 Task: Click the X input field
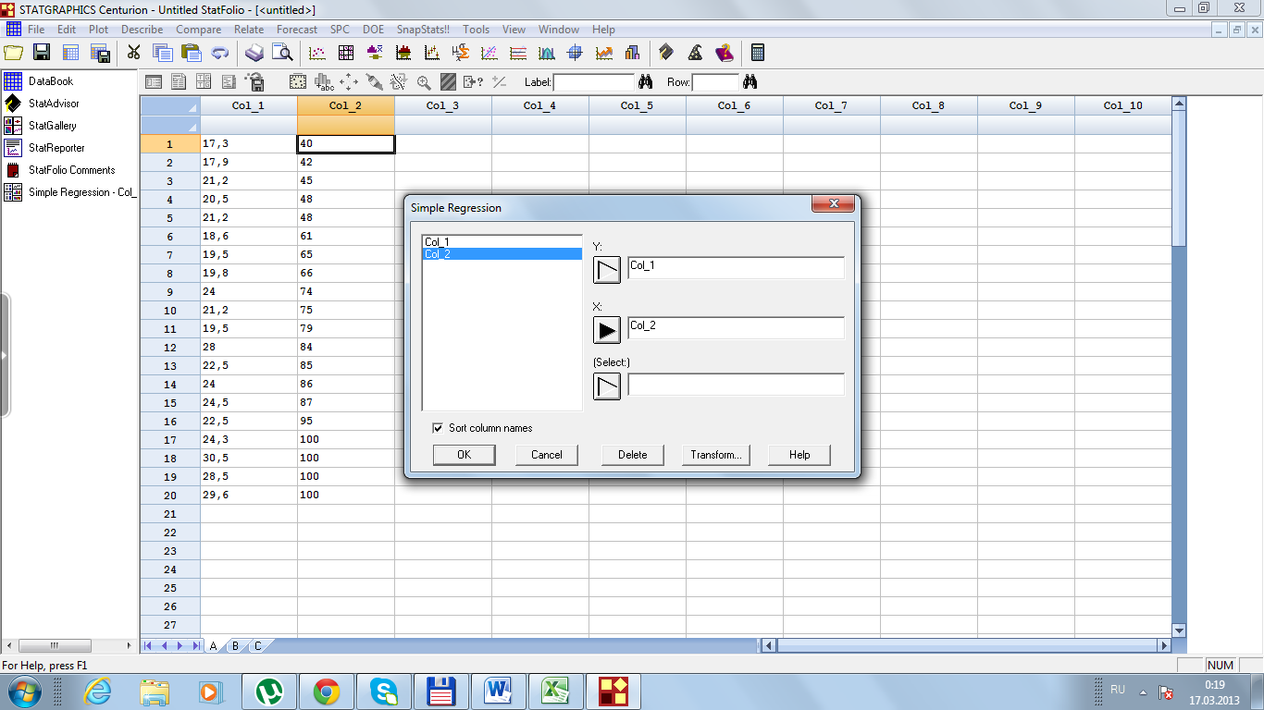[736, 327]
